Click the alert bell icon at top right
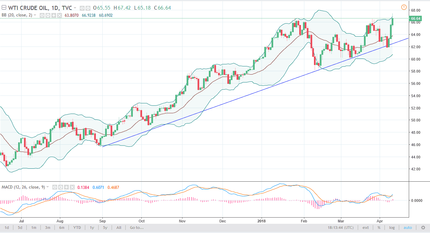 coord(404,7)
